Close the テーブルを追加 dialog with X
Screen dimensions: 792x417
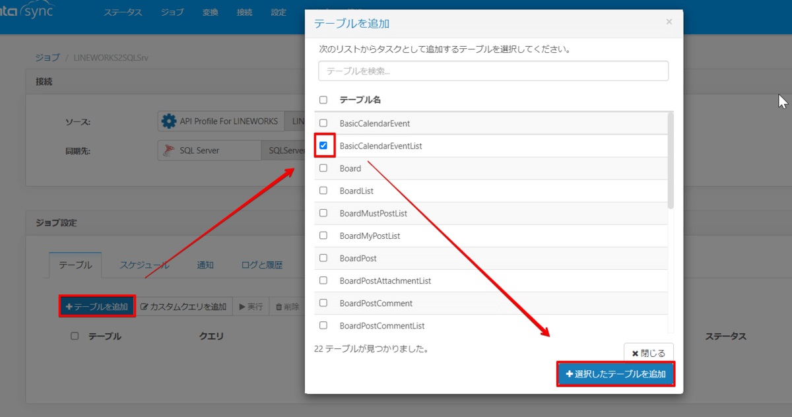[x=669, y=22]
